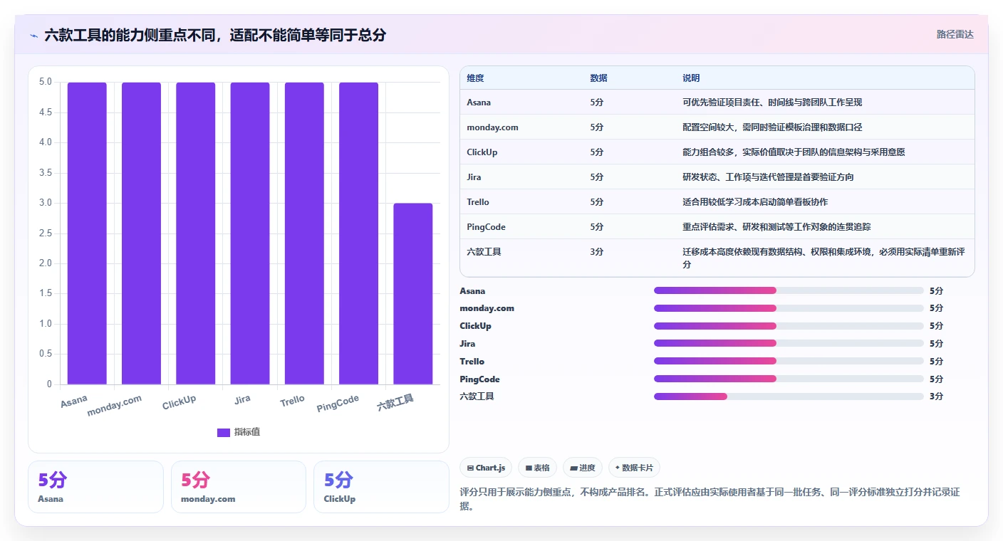Click the 3分 value beside the progress bar

point(936,396)
